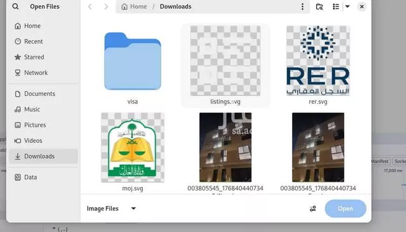Image resolution: width=406 pixels, height=232 pixels.
Task: Select the building photo with sa.aq watermark
Action: coord(225,147)
